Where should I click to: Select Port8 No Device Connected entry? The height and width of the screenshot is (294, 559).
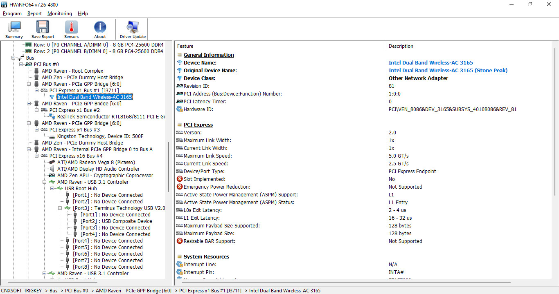point(108,267)
